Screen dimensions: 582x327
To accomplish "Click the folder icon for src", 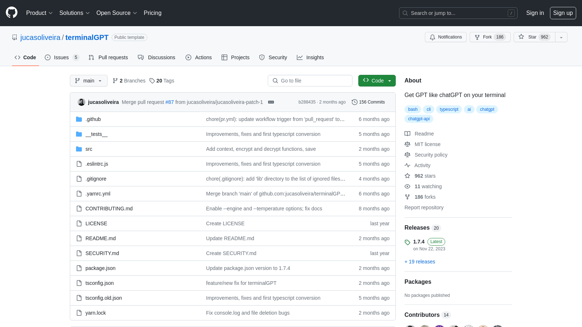I will pos(79,149).
